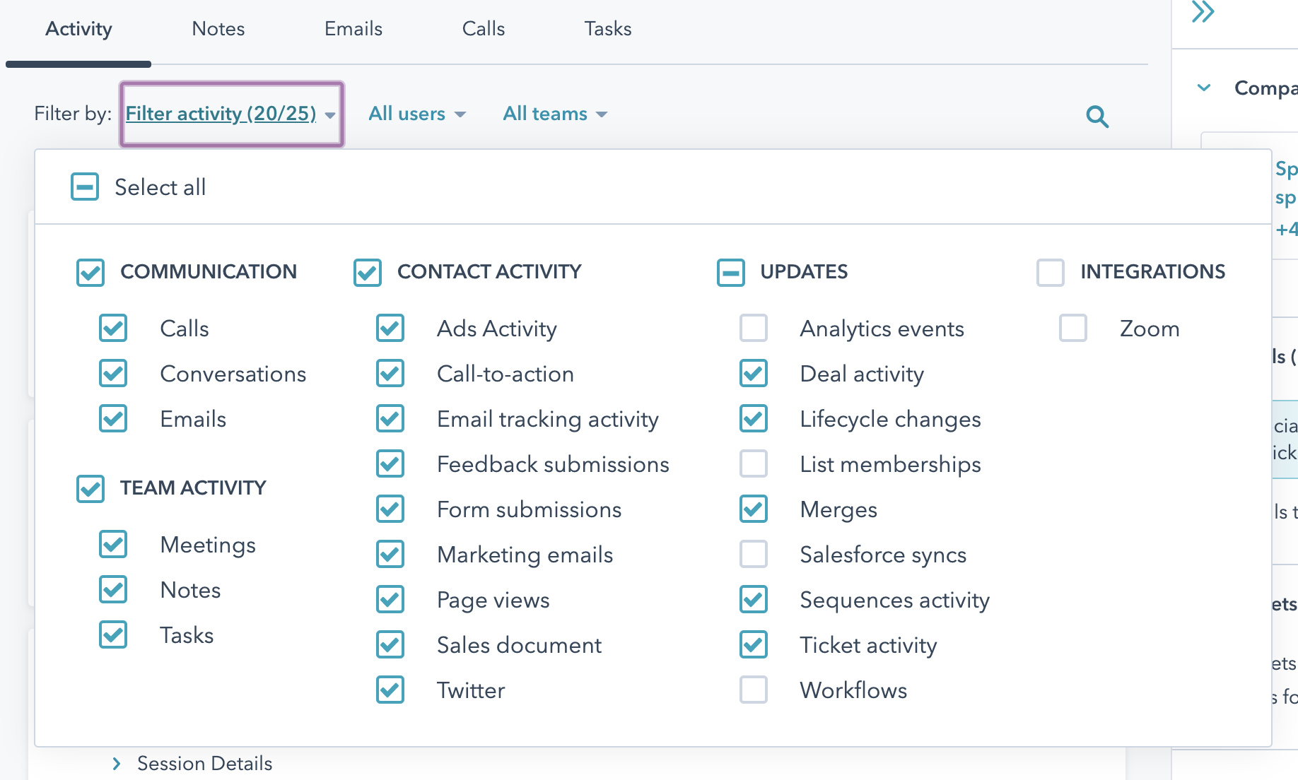Check the Workflows checkbox

coord(753,690)
